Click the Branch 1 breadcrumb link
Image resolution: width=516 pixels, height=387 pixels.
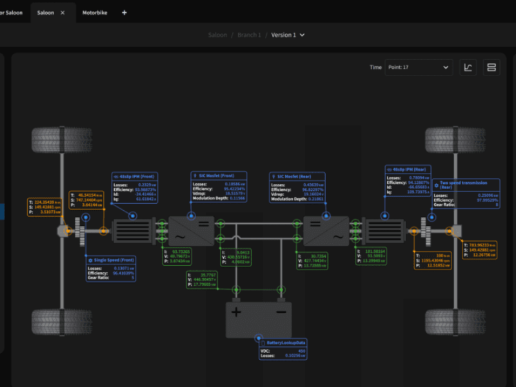click(249, 35)
